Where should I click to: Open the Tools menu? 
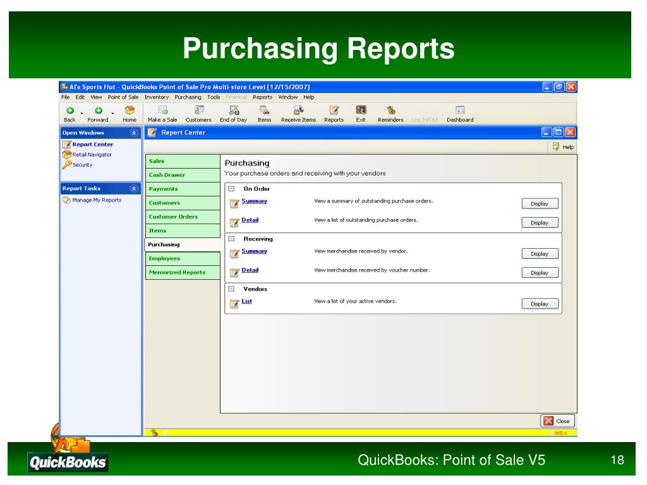click(214, 97)
